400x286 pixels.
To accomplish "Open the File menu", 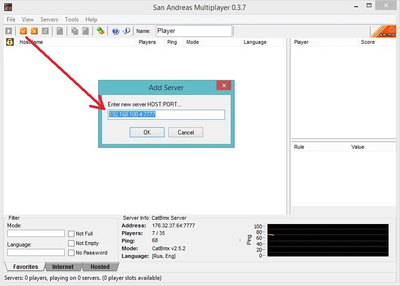I will coord(11,20).
